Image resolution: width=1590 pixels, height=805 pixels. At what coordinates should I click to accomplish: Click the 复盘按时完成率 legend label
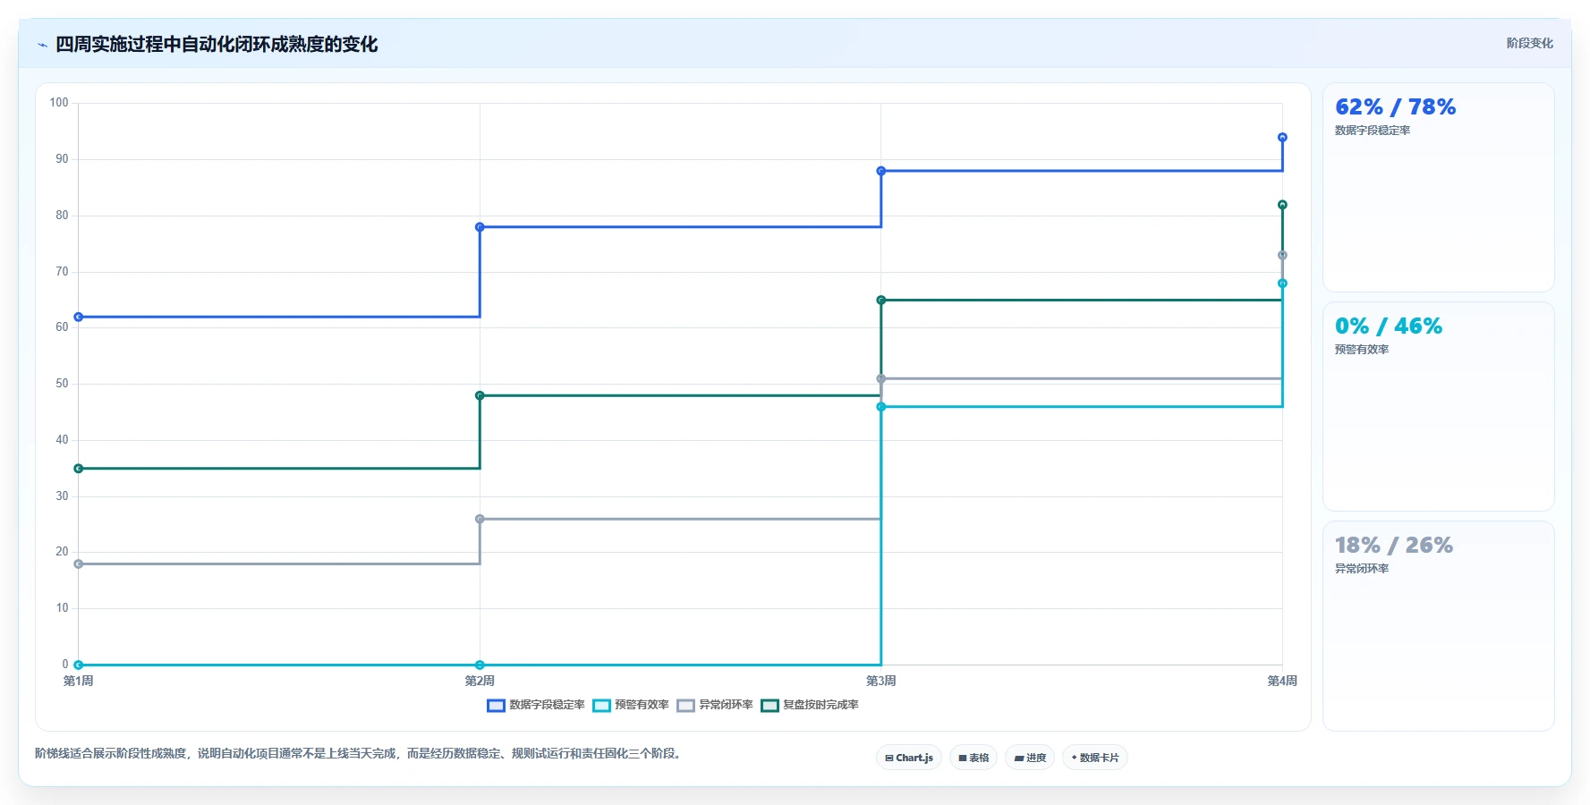click(x=821, y=705)
